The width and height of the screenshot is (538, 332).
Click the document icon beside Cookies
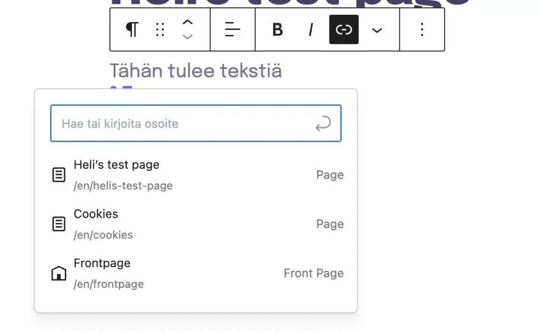point(59,224)
